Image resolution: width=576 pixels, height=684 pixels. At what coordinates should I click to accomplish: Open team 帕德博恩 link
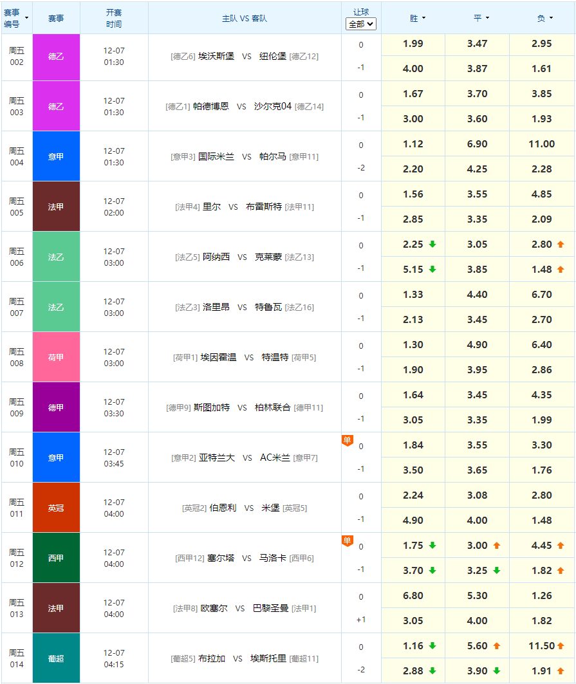[x=211, y=106]
